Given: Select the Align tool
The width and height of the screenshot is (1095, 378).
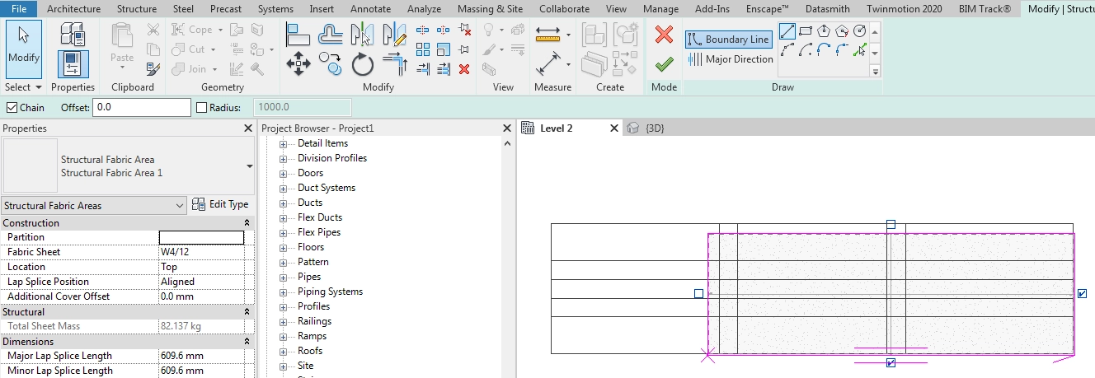Looking at the screenshot, I should 298,35.
